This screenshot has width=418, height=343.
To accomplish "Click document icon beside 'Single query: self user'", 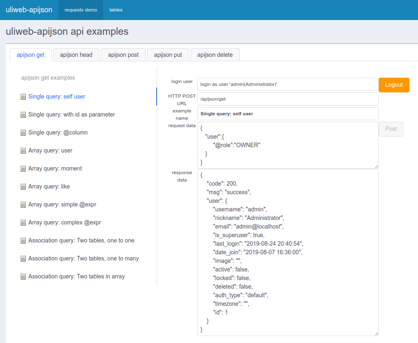I will (23, 97).
